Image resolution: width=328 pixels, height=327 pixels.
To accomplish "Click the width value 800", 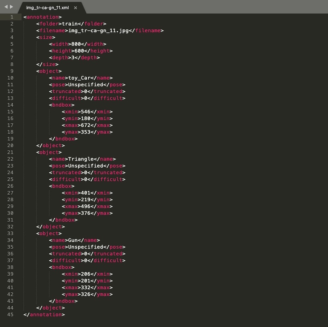I will [76, 44].
